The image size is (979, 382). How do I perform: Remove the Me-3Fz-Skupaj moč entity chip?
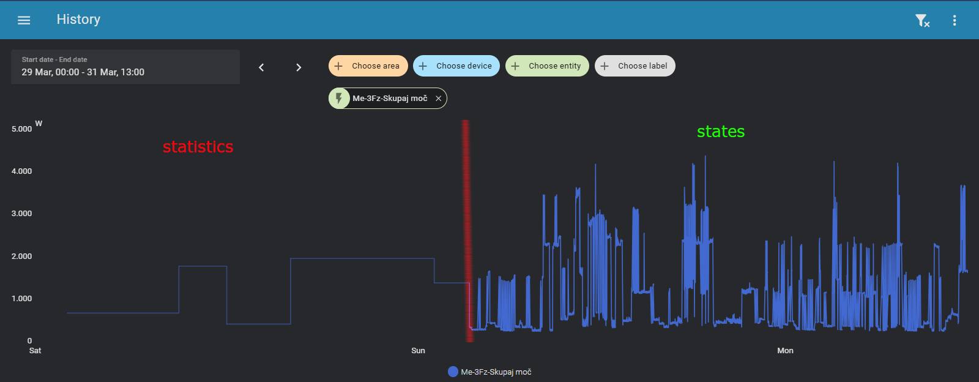[x=439, y=99]
